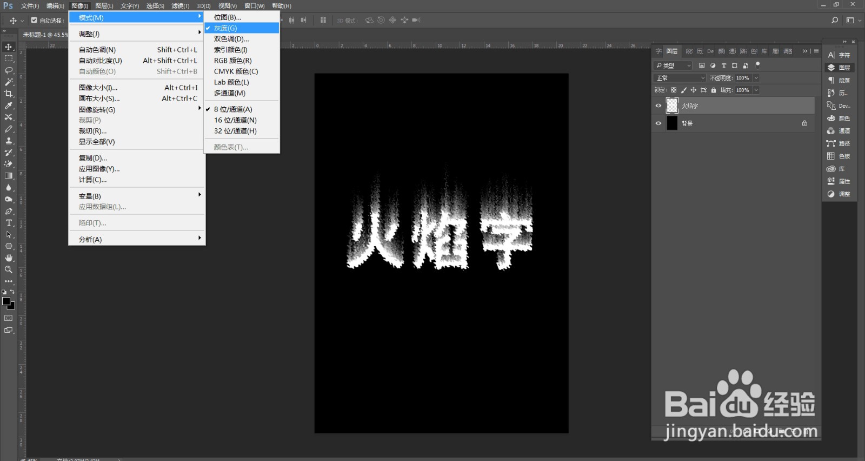This screenshot has width=865, height=461.
Task: Select the Eraser tool
Action: pyautogui.click(x=9, y=164)
